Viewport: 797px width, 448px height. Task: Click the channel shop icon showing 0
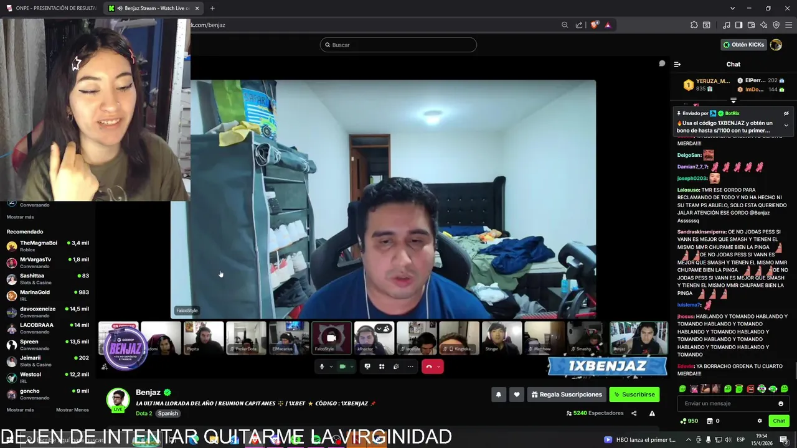tap(709, 421)
